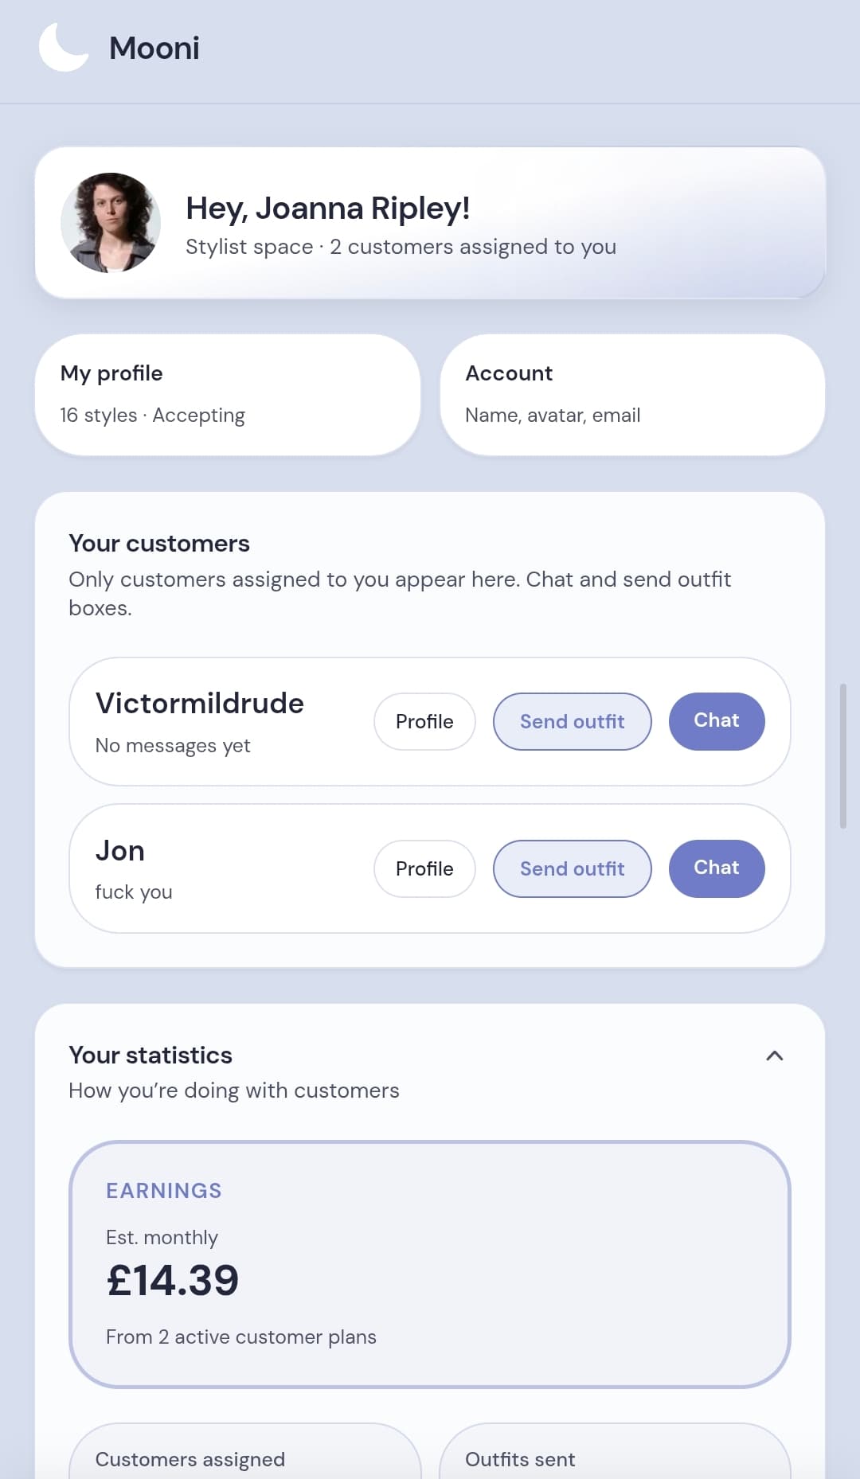Screen dimensions: 860x1479
Task: Open the Customers assigned stat card
Action: 244,1457
